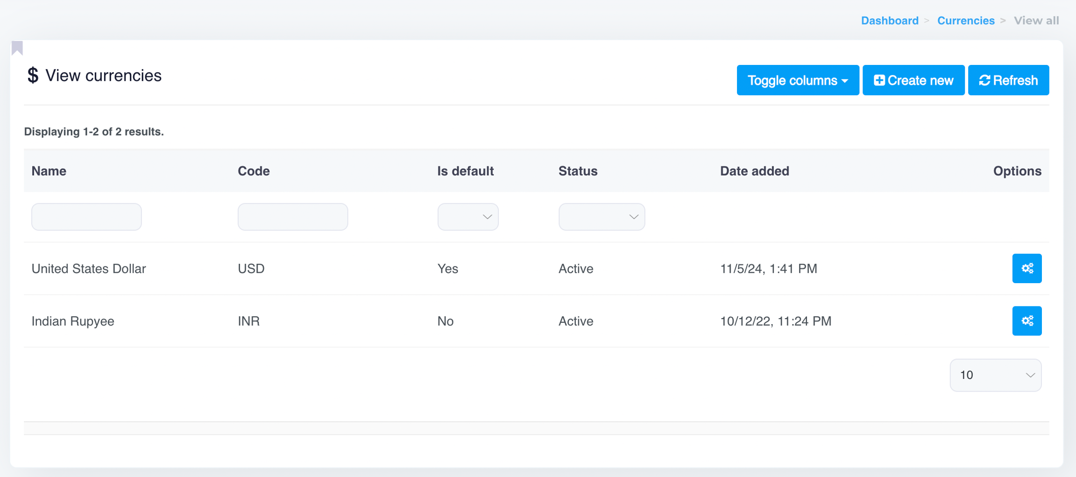Open Currencies breadcrumb link
This screenshot has height=477, width=1076.
tap(965, 21)
